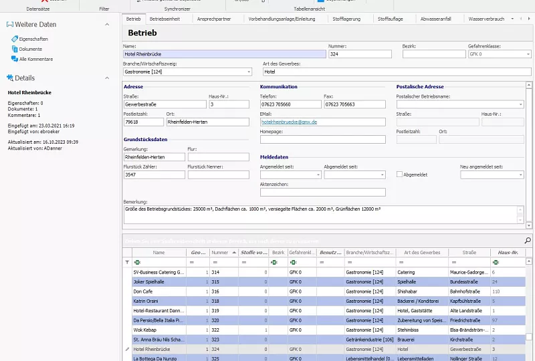The width and height of the screenshot is (535, 361).
Task: Select the Don Cafe row
Action: coord(328,291)
